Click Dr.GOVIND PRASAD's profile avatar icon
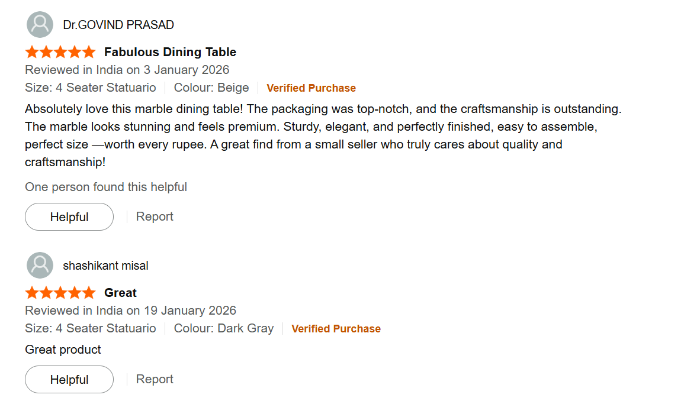Screen dimensions: 697x401 pos(40,24)
